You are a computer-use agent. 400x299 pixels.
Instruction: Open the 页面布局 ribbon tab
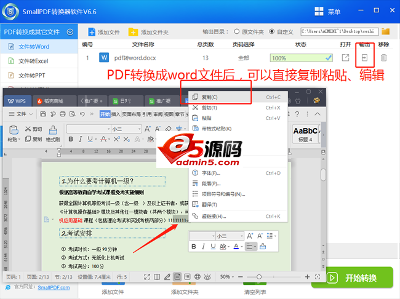pos(131,114)
